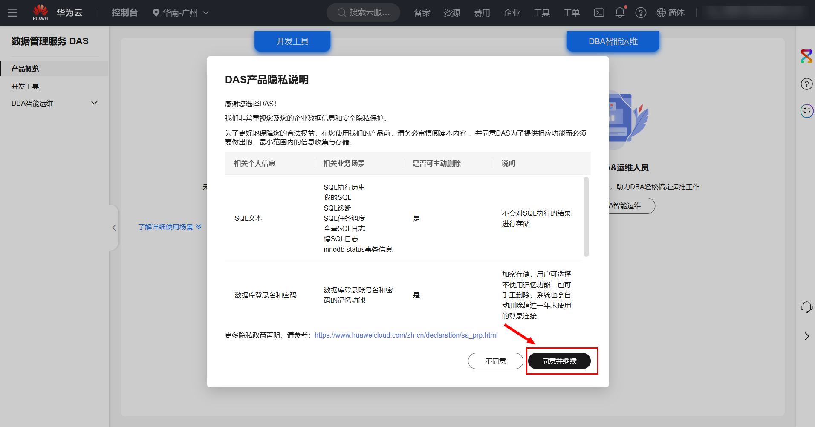This screenshot has width=815, height=427.
Task: Launch the CloudShell terminal icon
Action: (x=599, y=13)
